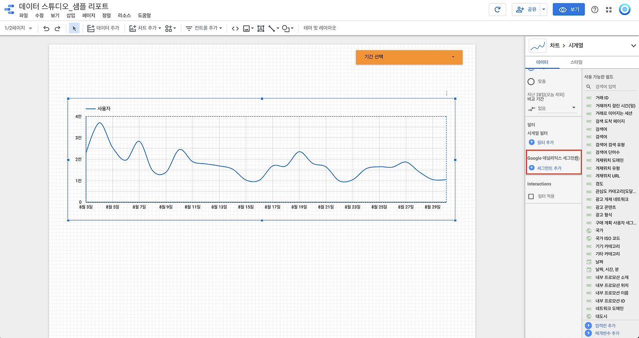Open the community visualizations and components icon
Viewport: 639px width, 338px height.
click(170, 28)
